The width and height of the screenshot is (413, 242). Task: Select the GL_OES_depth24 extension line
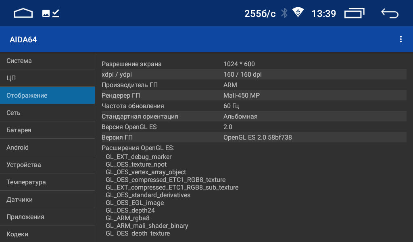[x=130, y=211]
